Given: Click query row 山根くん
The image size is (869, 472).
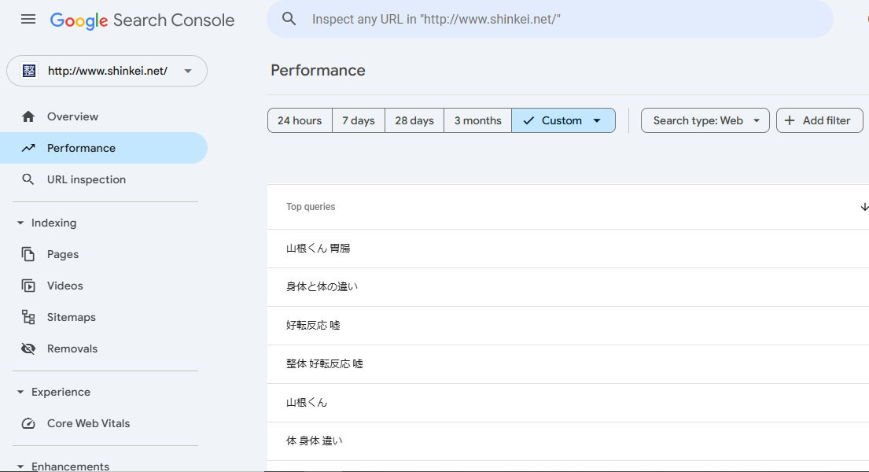Looking at the screenshot, I should (568, 403).
